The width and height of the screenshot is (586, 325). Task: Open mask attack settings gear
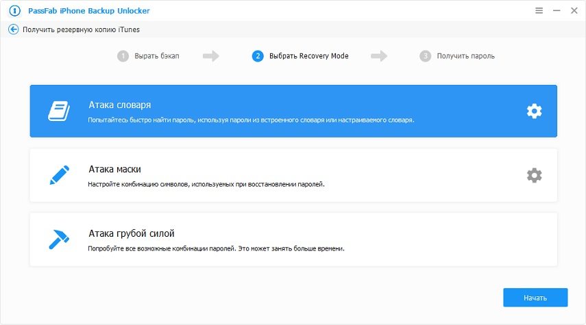(534, 175)
